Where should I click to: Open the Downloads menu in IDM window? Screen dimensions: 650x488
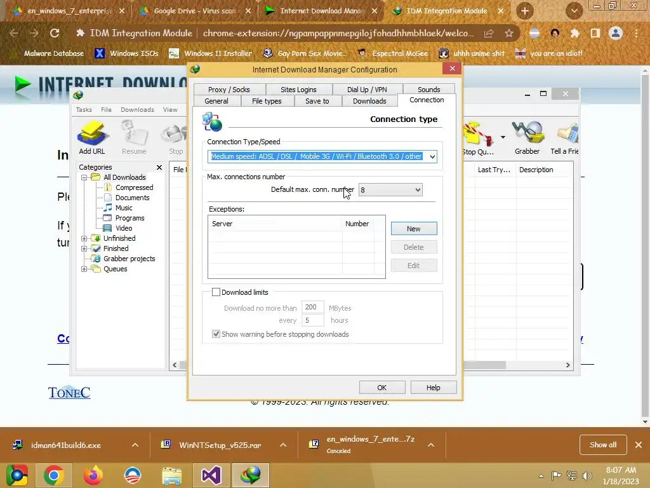[137, 109]
